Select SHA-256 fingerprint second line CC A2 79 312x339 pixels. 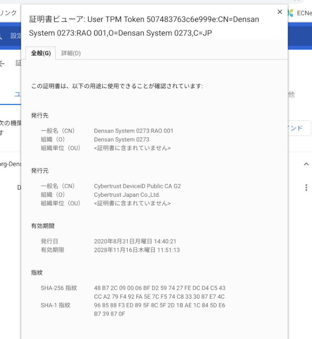(159, 297)
